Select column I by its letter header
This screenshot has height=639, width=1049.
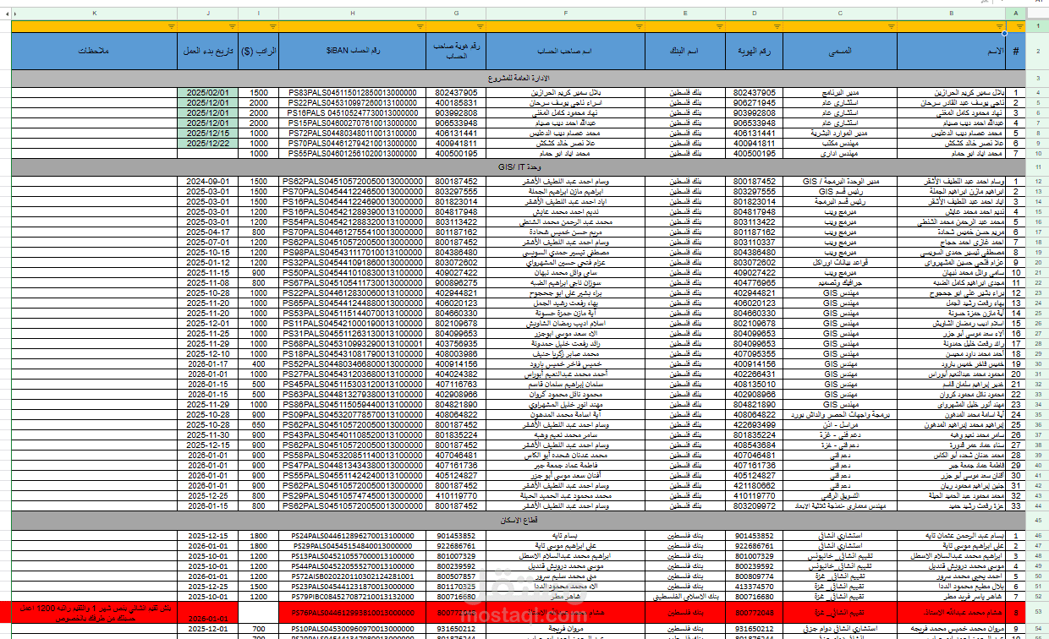pyautogui.click(x=259, y=13)
